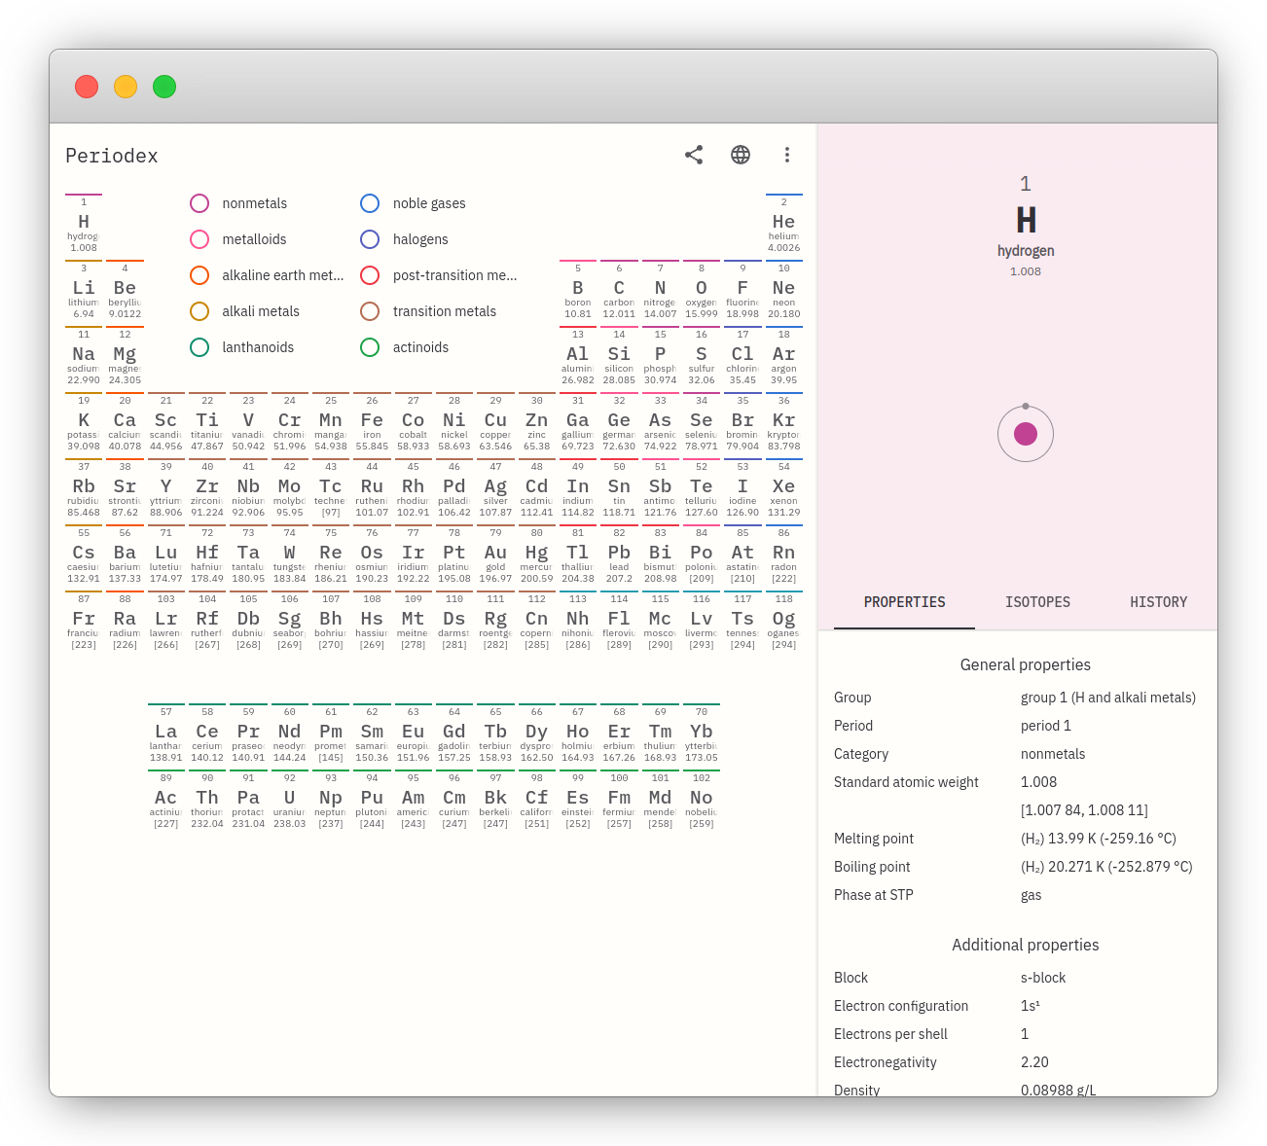
Task: Open the globe language icon
Action: 741,155
